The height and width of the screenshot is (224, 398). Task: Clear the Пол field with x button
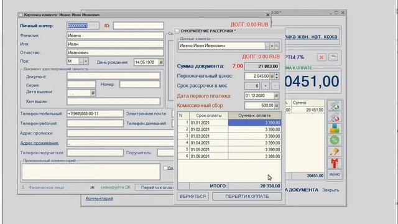86,61
